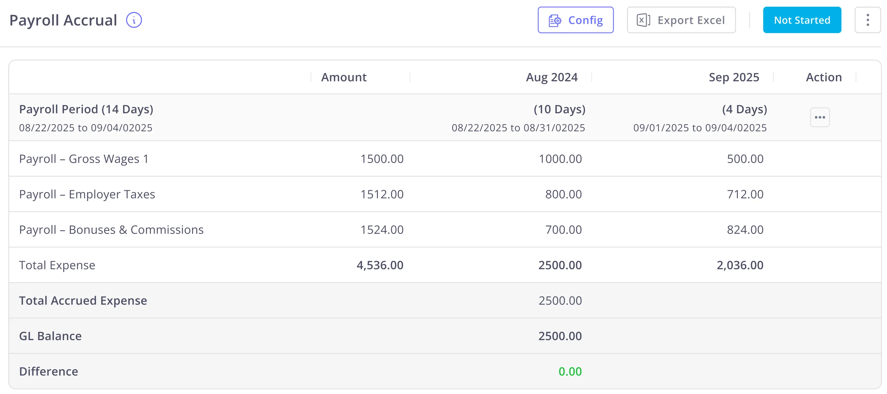Click the Total Expense row label
Image resolution: width=887 pixels, height=394 pixels.
(57, 265)
